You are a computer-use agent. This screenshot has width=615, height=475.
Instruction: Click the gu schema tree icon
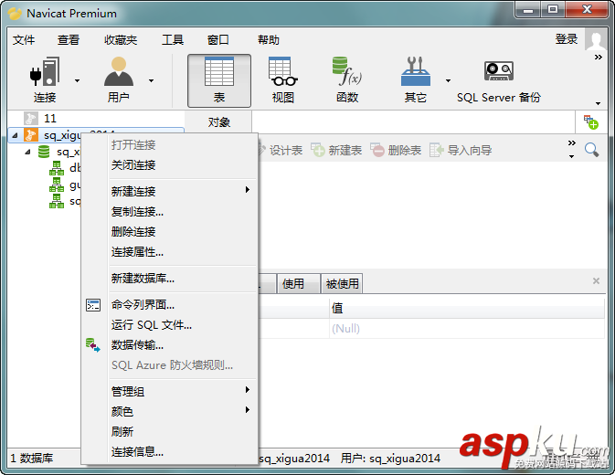click(57, 185)
